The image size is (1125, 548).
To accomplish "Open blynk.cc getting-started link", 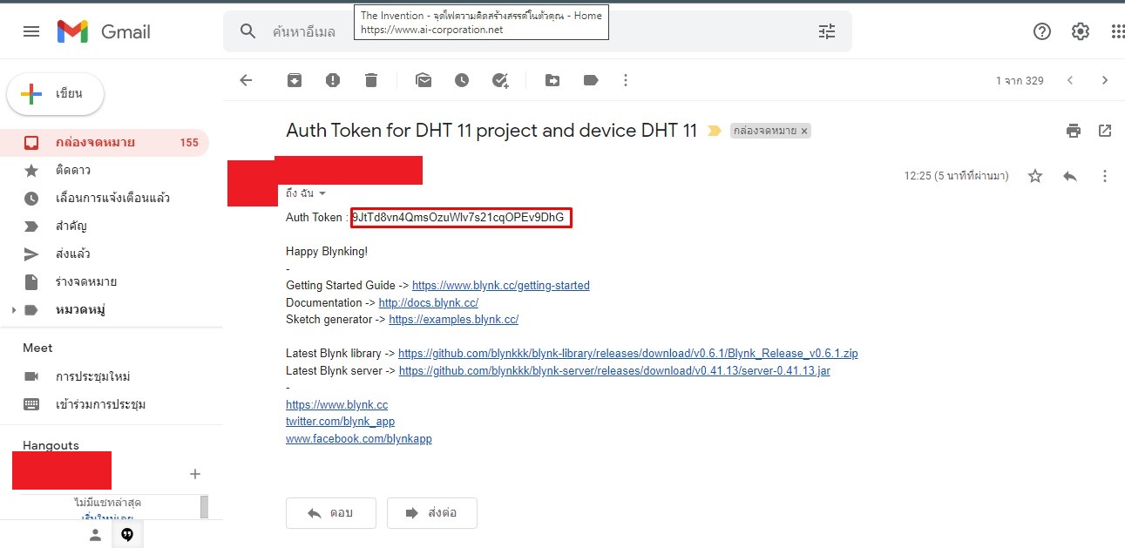I will pos(501,286).
